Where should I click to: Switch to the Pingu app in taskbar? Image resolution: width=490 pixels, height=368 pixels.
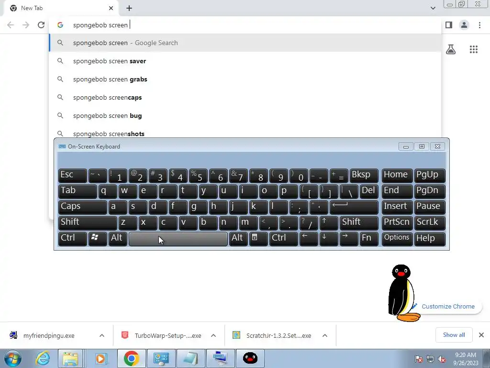pyautogui.click(x=250, y=358)
